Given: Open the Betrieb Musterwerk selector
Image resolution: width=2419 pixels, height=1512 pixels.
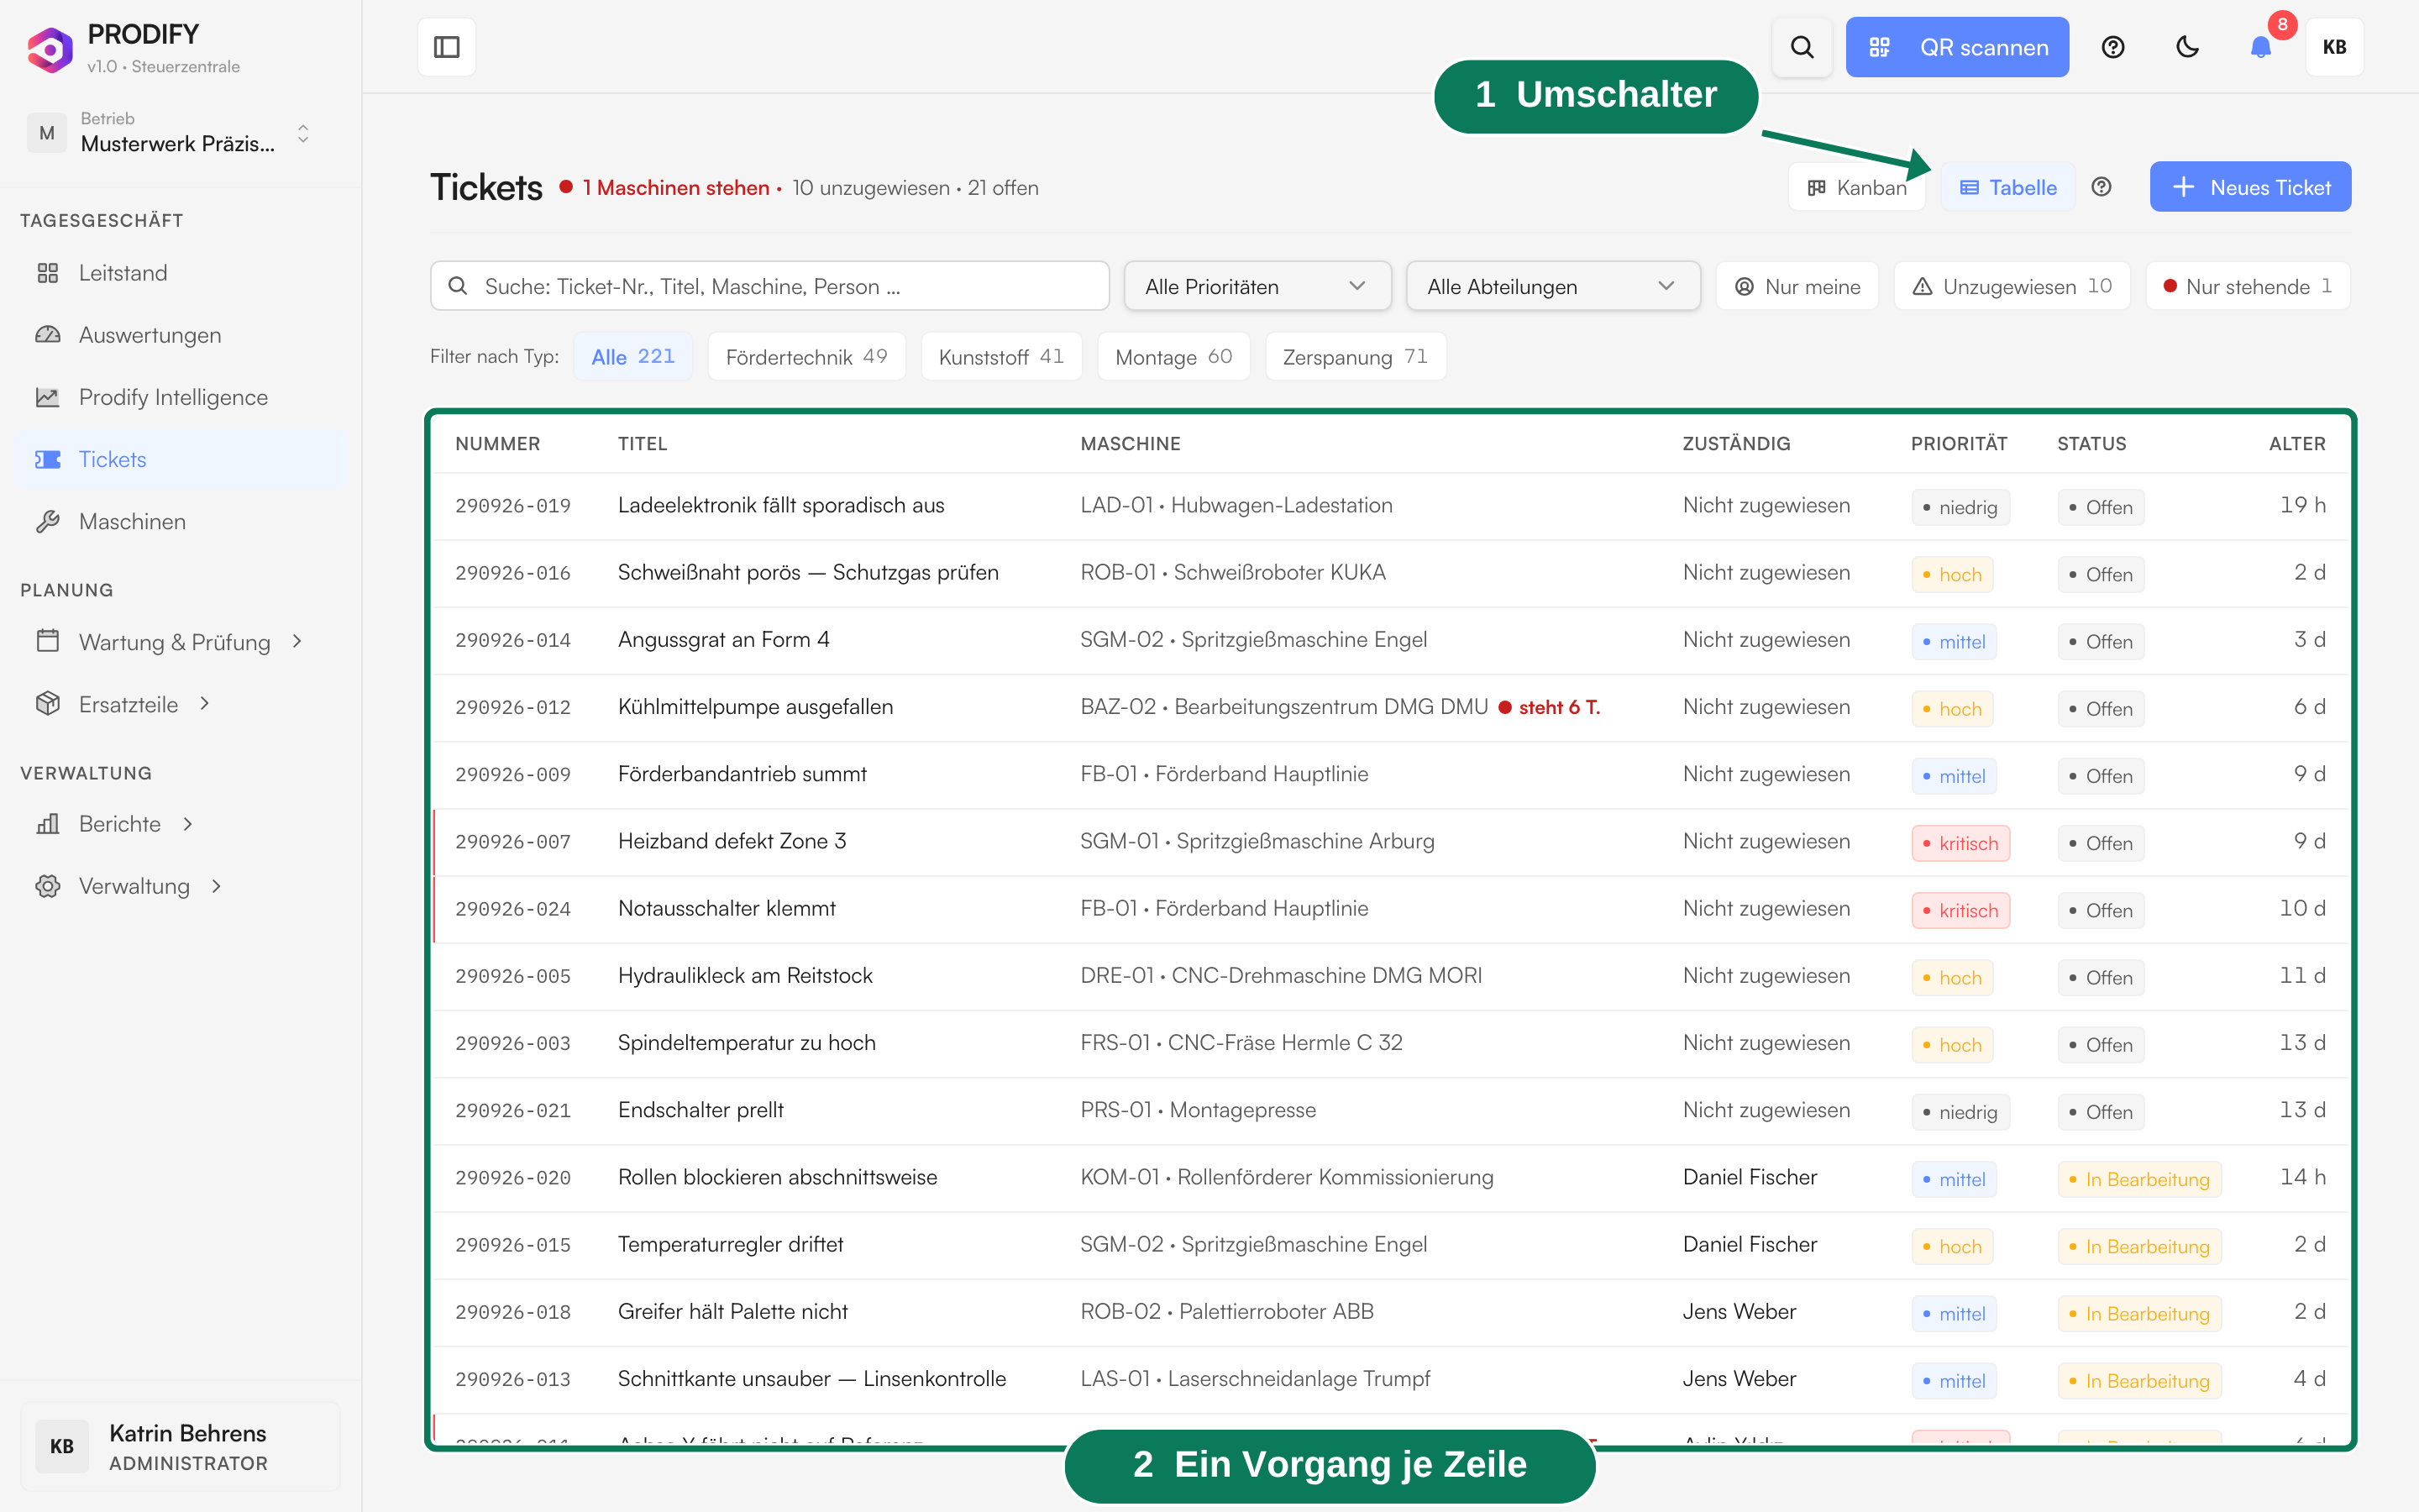Looking at the screenshot, I should click(170, 133).
